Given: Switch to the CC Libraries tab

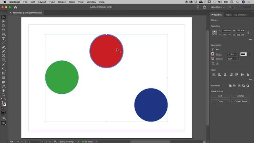Looking at the screenshot, I should coord(241,15).
